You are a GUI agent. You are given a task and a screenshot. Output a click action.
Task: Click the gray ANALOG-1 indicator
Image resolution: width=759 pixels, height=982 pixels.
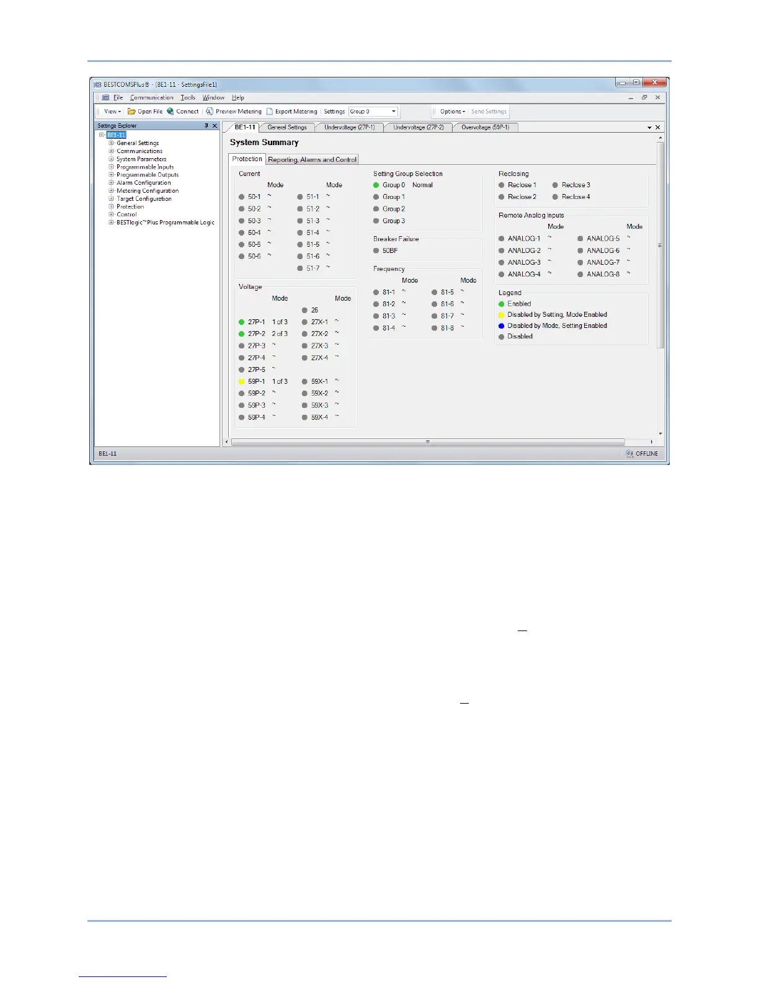(502, 239)
